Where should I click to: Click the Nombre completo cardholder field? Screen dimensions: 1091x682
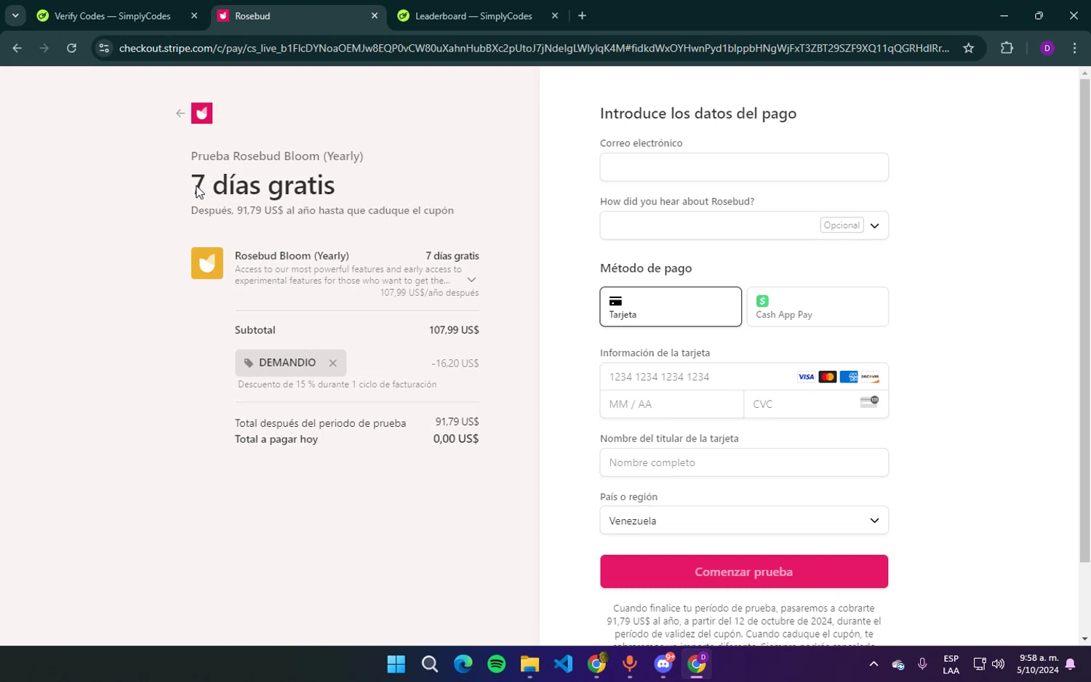pos(744,462)
